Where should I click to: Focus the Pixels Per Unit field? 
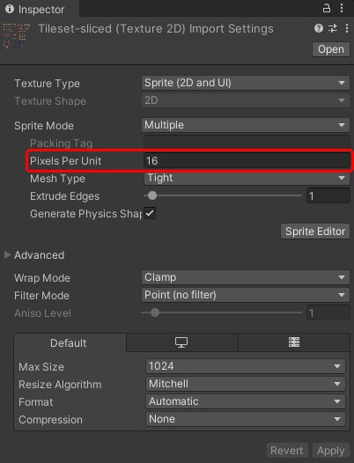coord(247,161)
